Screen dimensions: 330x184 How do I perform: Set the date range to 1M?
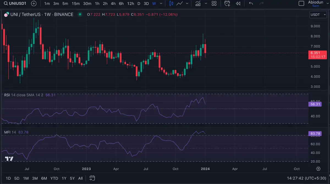(x=26, y=178)
